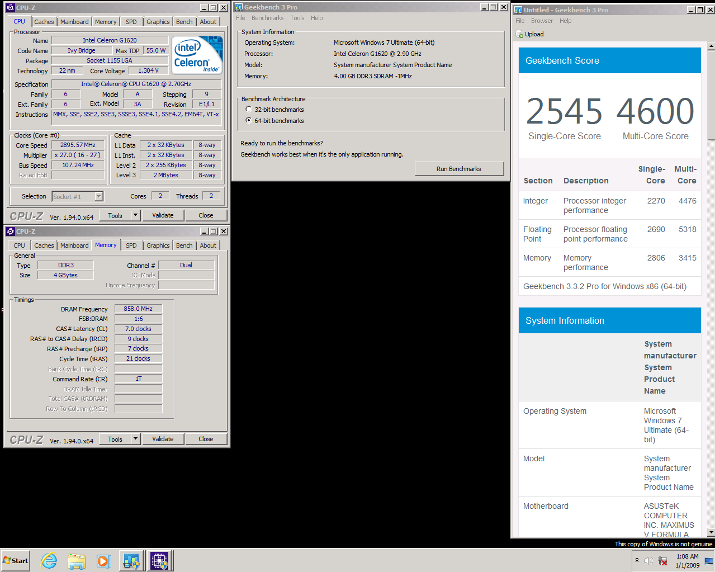
Task: Click the CPU-Z chip icon in taskbar
Action: (159, 561)
